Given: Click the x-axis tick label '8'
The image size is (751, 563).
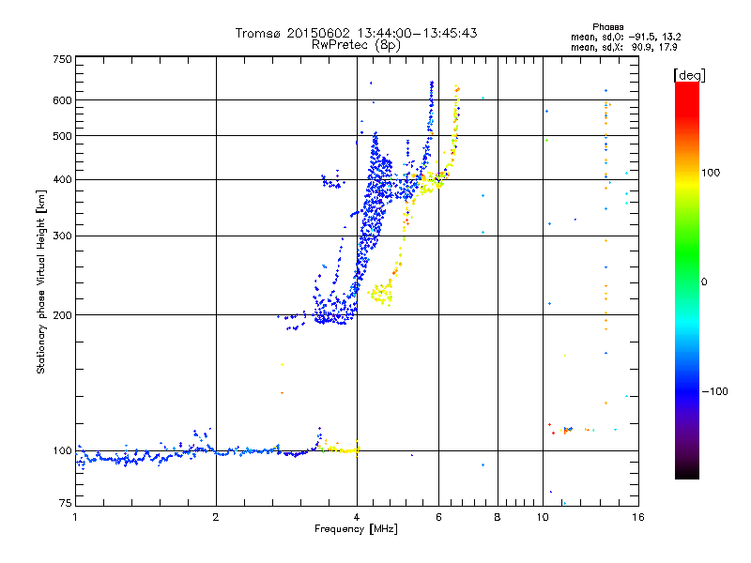Looking at the screenshot, I should tap(498, 517).
